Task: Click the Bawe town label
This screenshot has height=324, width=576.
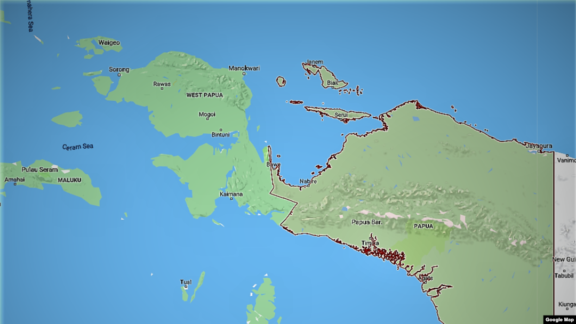Action: 274,165
